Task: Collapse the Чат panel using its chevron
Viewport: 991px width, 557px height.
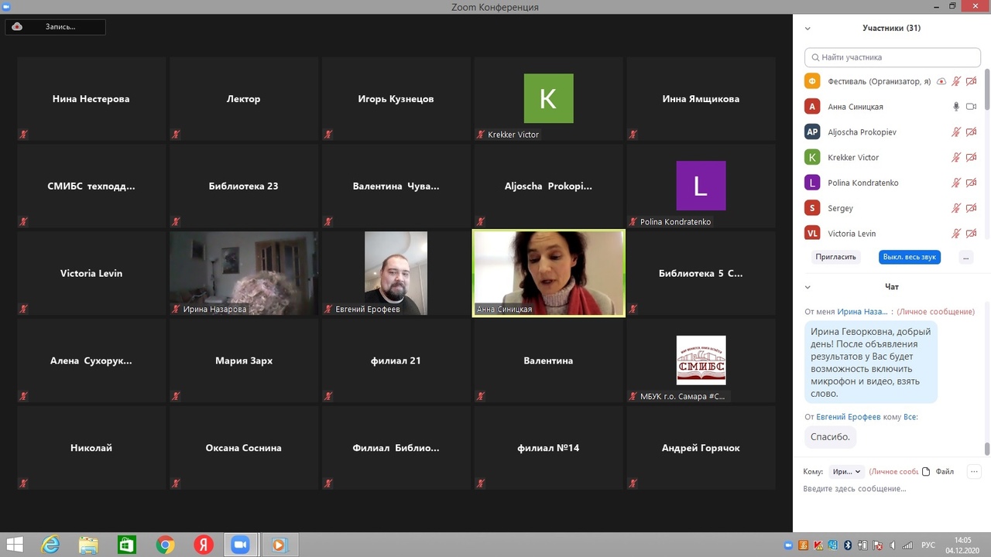Action: click(808, 287)
